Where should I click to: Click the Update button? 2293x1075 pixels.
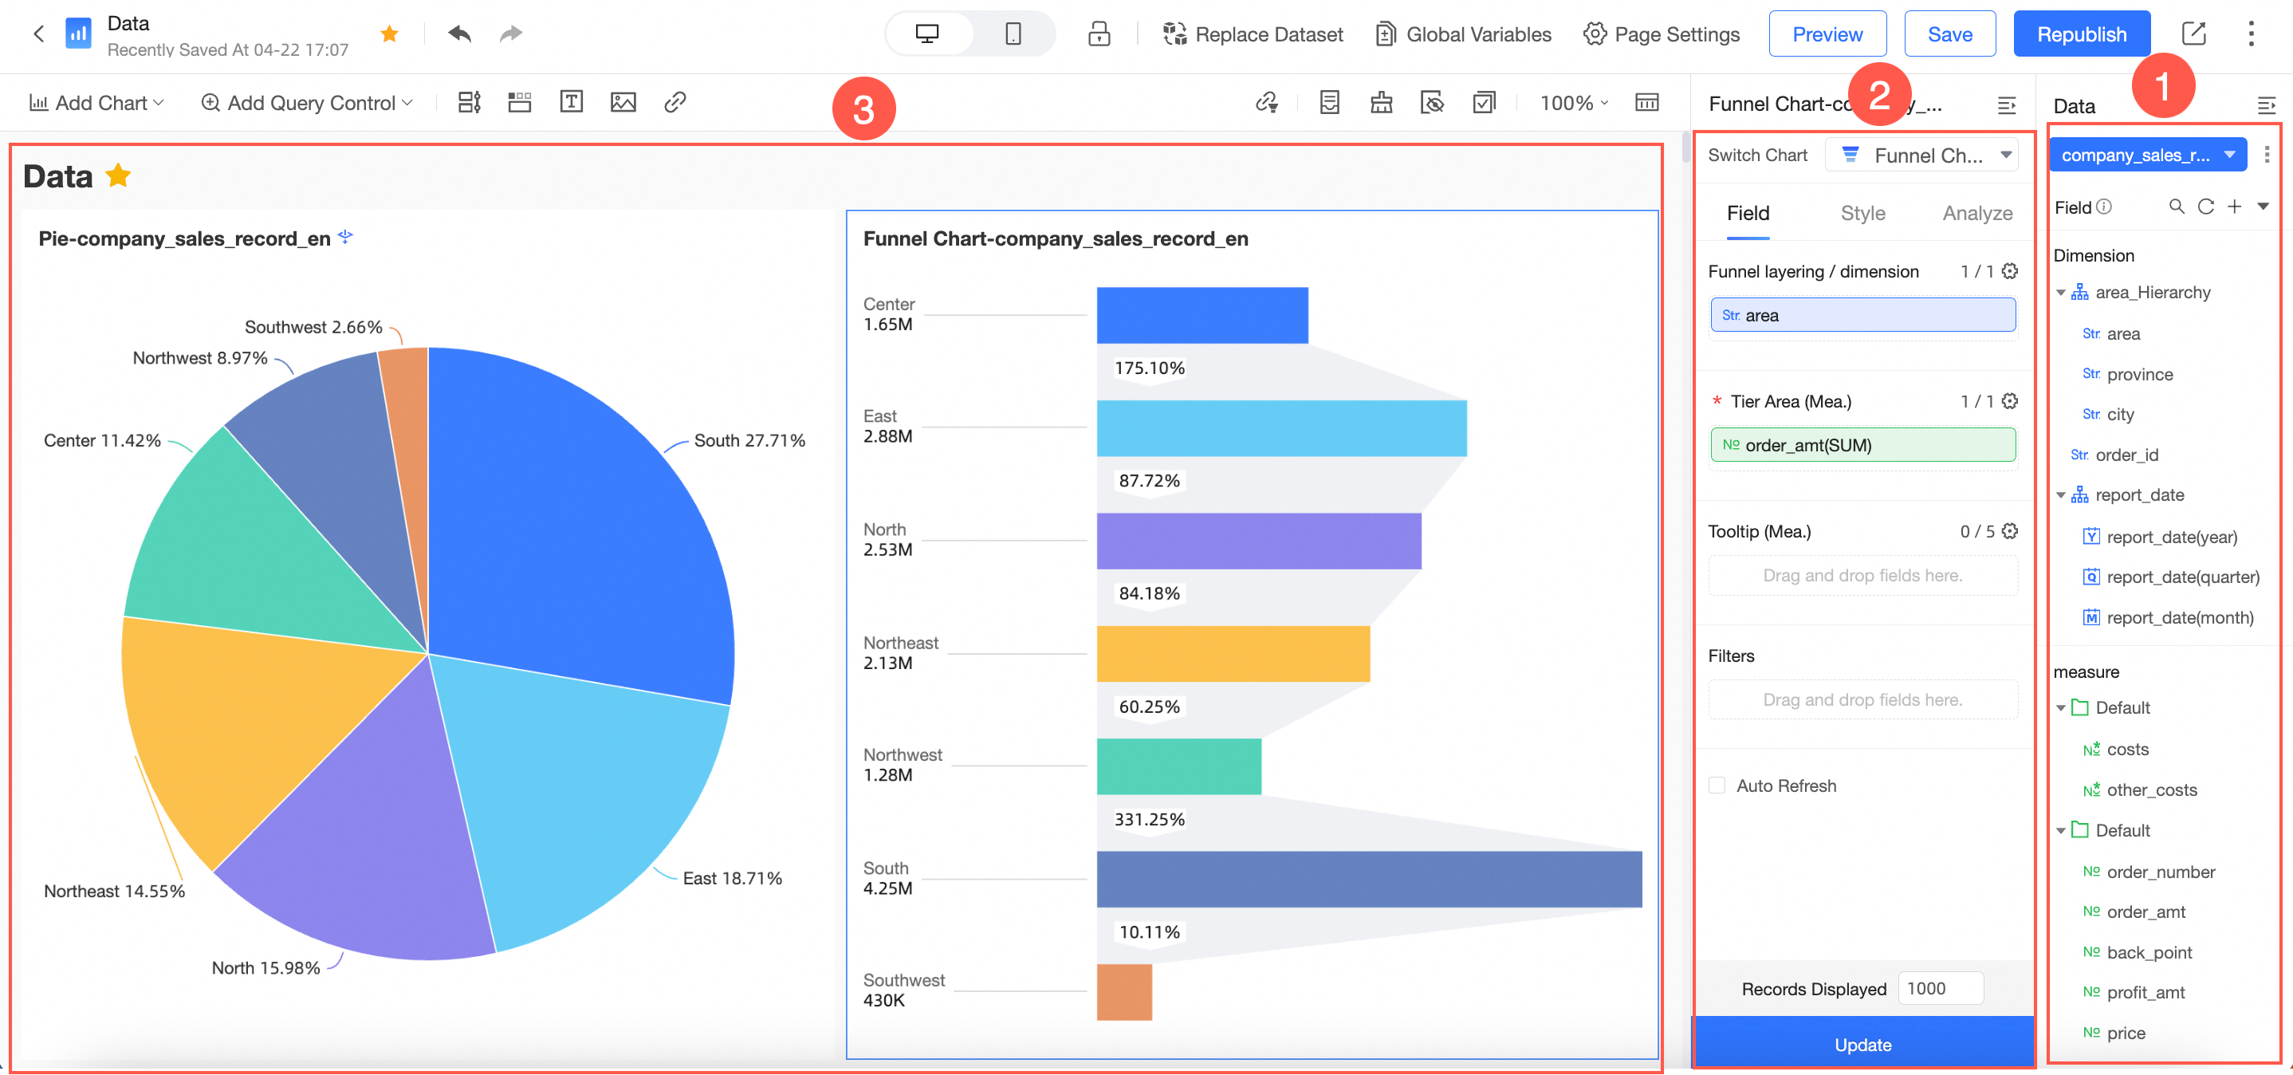(1863, 1043)
